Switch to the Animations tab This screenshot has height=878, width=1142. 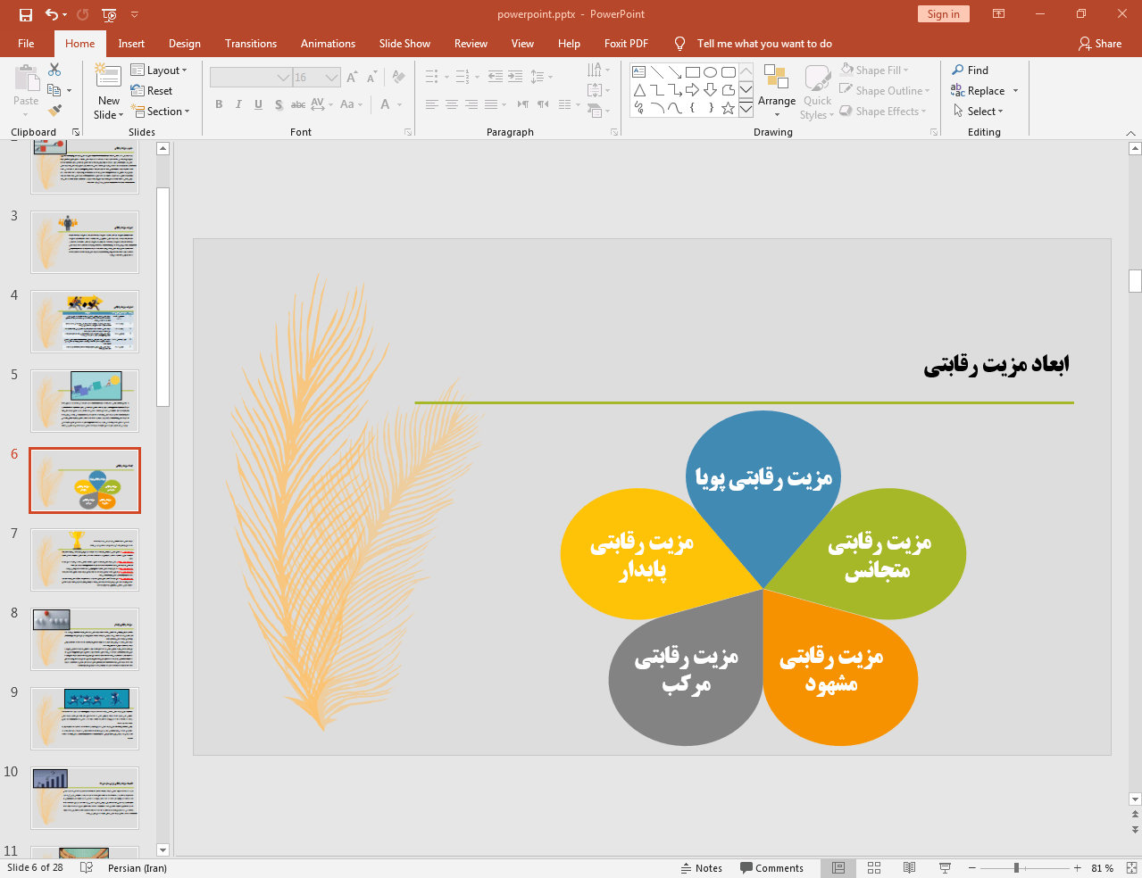point(328,44)
